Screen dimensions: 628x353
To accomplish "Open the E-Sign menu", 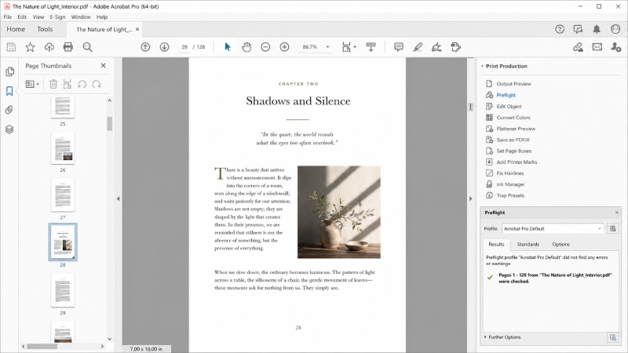I will 57,16.
